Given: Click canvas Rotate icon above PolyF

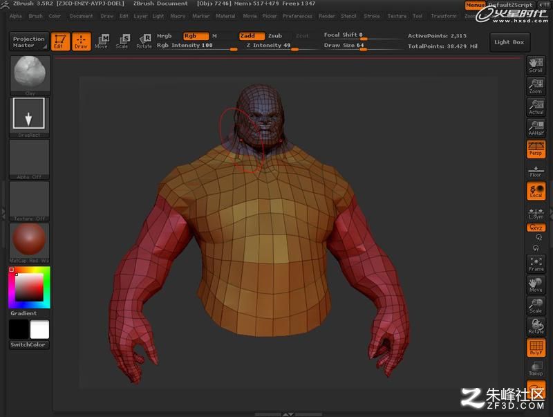Looking at the screenshot, I should coord(536,326).
